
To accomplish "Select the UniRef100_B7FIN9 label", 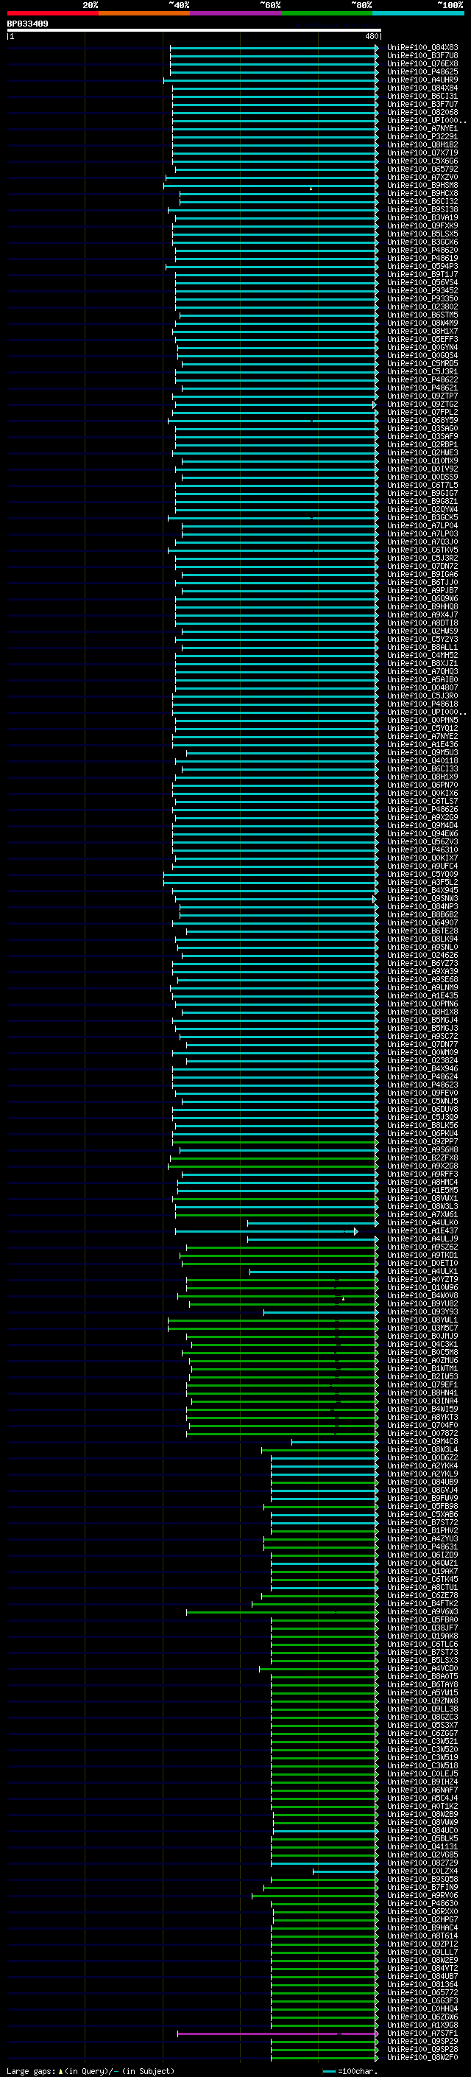I will tap(422, 1887).
